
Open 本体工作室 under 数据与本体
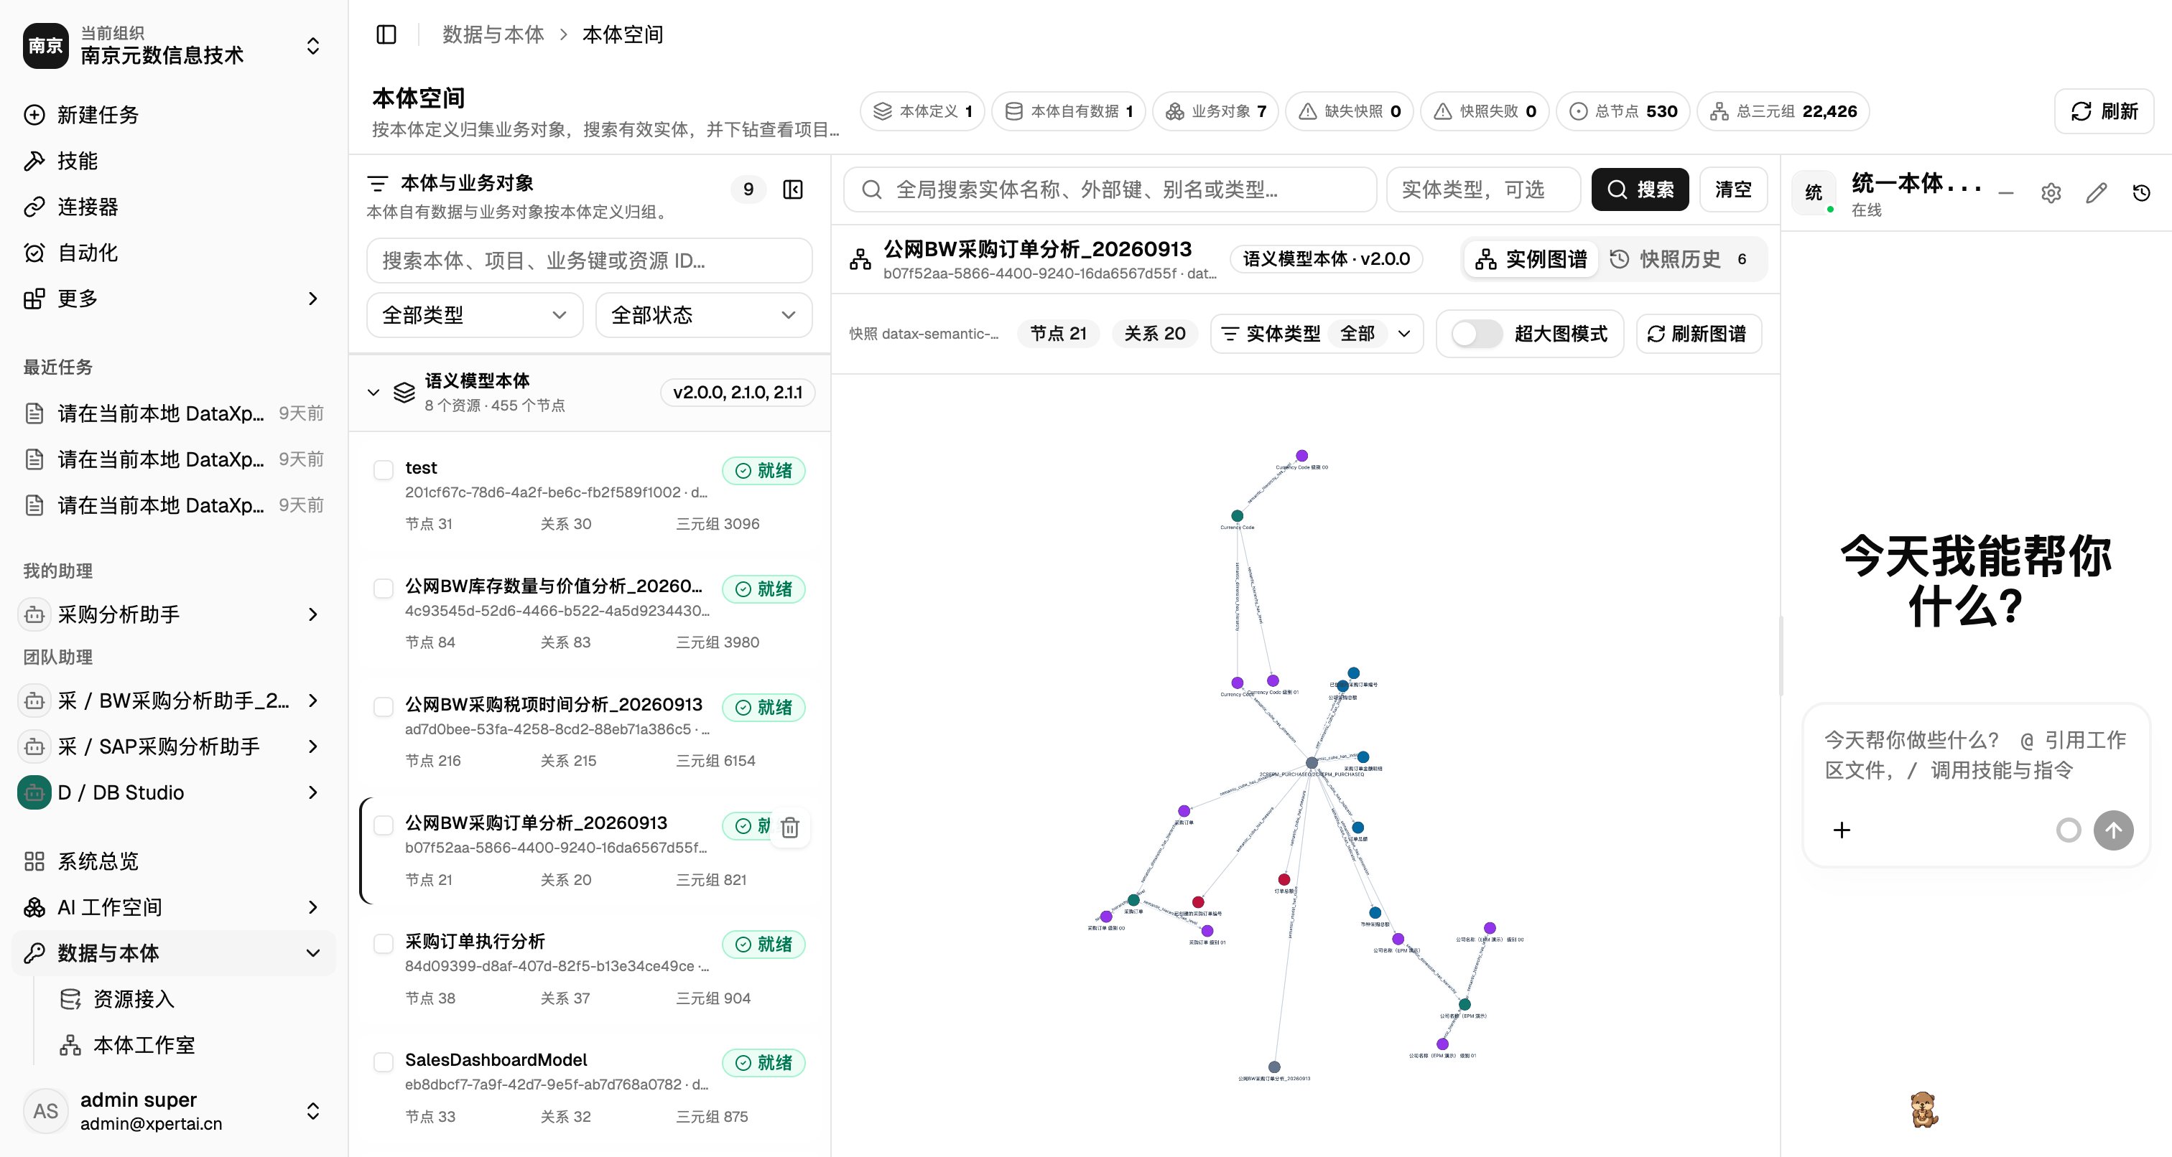point(144,1045)
